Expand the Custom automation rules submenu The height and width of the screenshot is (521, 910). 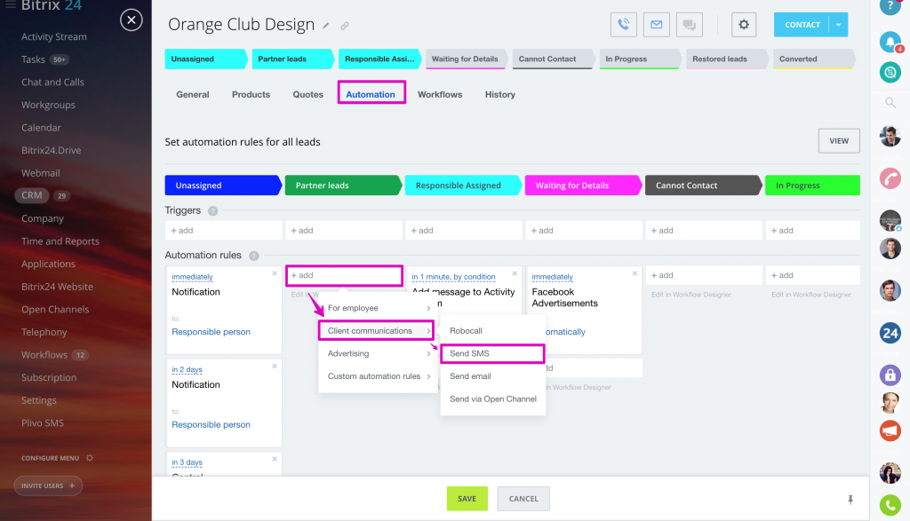(x=378, y=376)
